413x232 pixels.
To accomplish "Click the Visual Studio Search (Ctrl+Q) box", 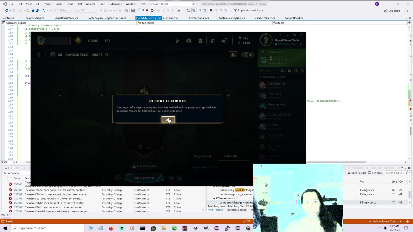I will pyautogui.click(x=173, y=4).
